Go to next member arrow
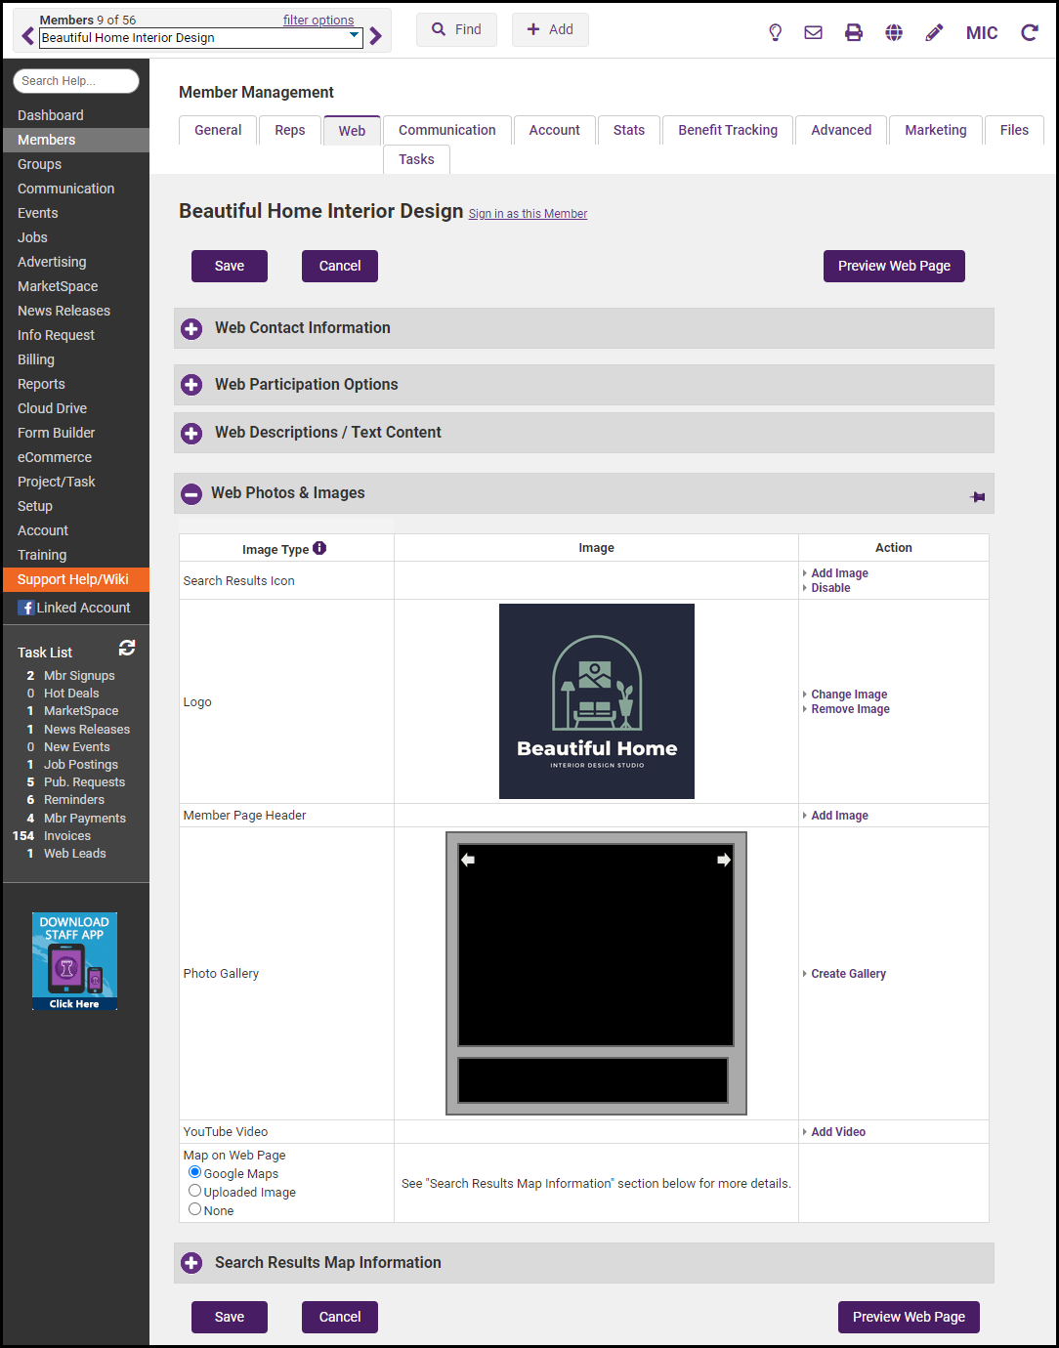The image size is (1059, 1348). 376,37
